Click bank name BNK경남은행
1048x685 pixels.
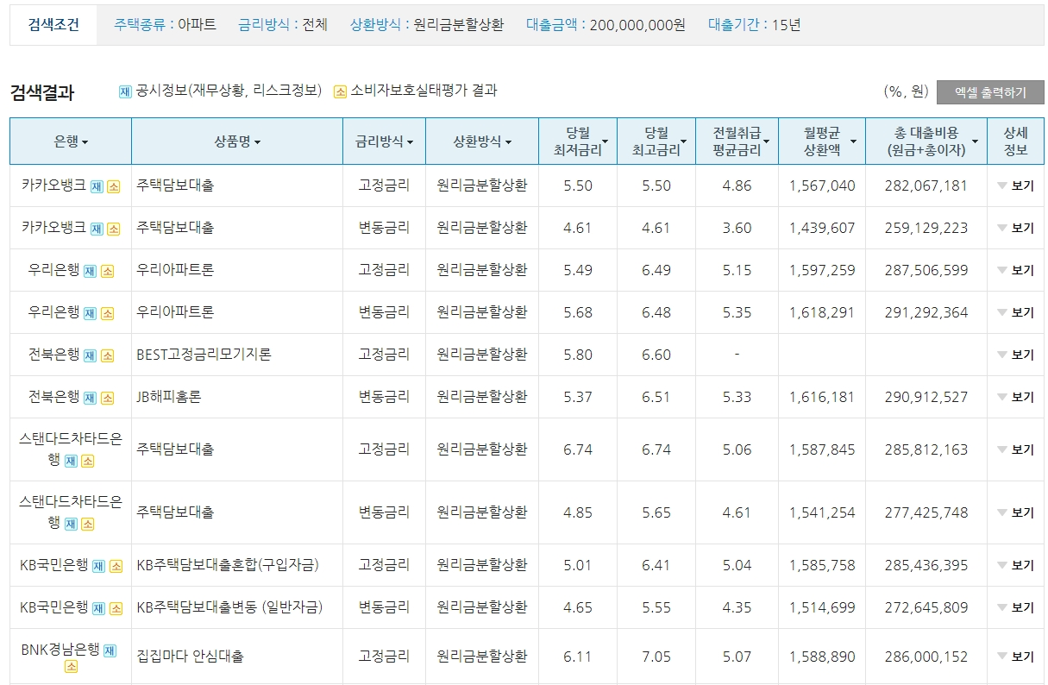60,650
